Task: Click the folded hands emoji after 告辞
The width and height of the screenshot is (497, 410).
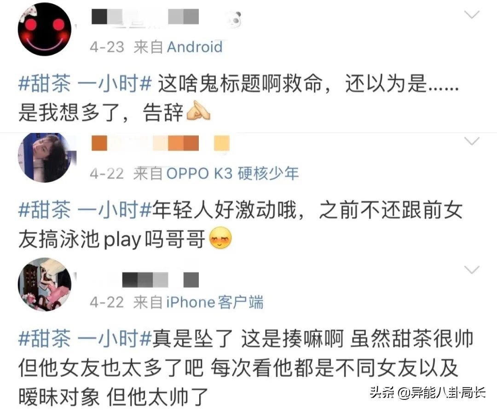Action: [x=198, y=111]
